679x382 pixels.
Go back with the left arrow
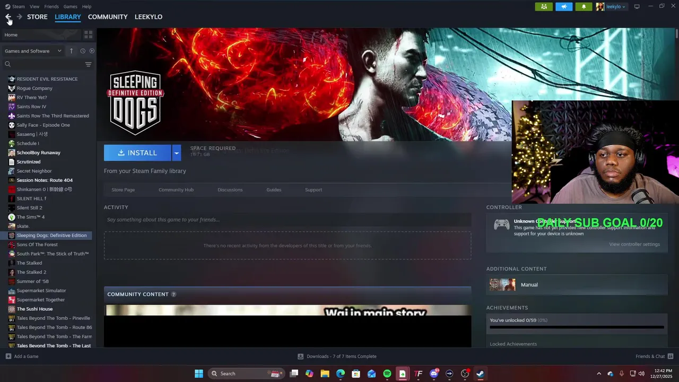tap(8, 17)
